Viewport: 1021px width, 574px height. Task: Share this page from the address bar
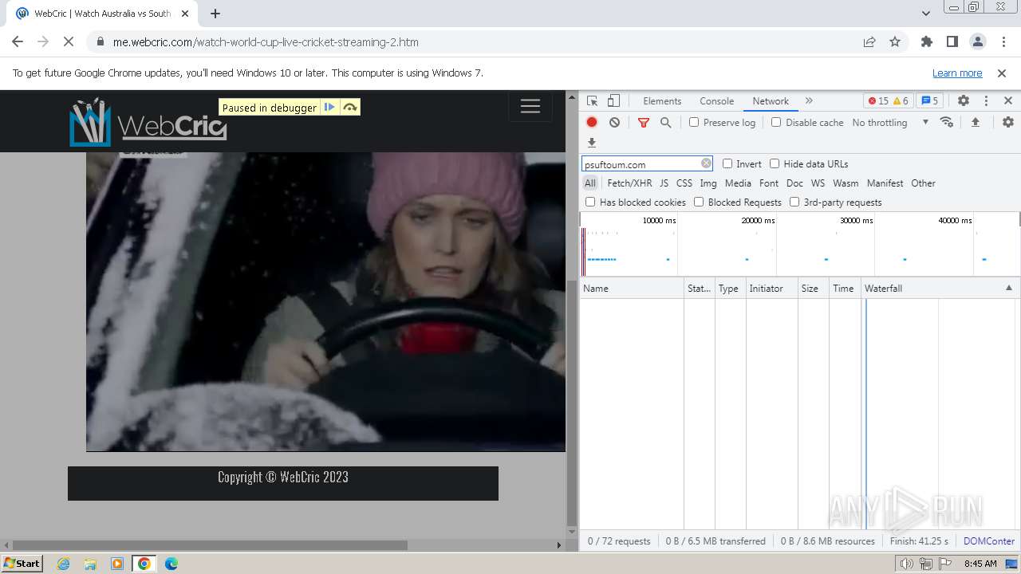click(x=869, y=42)
